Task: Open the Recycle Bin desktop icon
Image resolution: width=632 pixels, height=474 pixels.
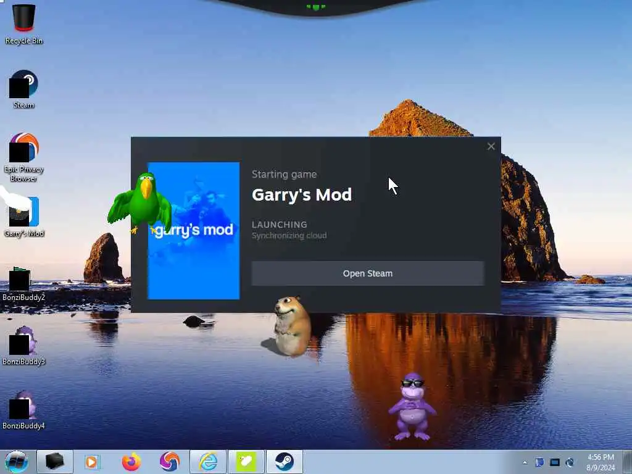Action: point(24,23)
